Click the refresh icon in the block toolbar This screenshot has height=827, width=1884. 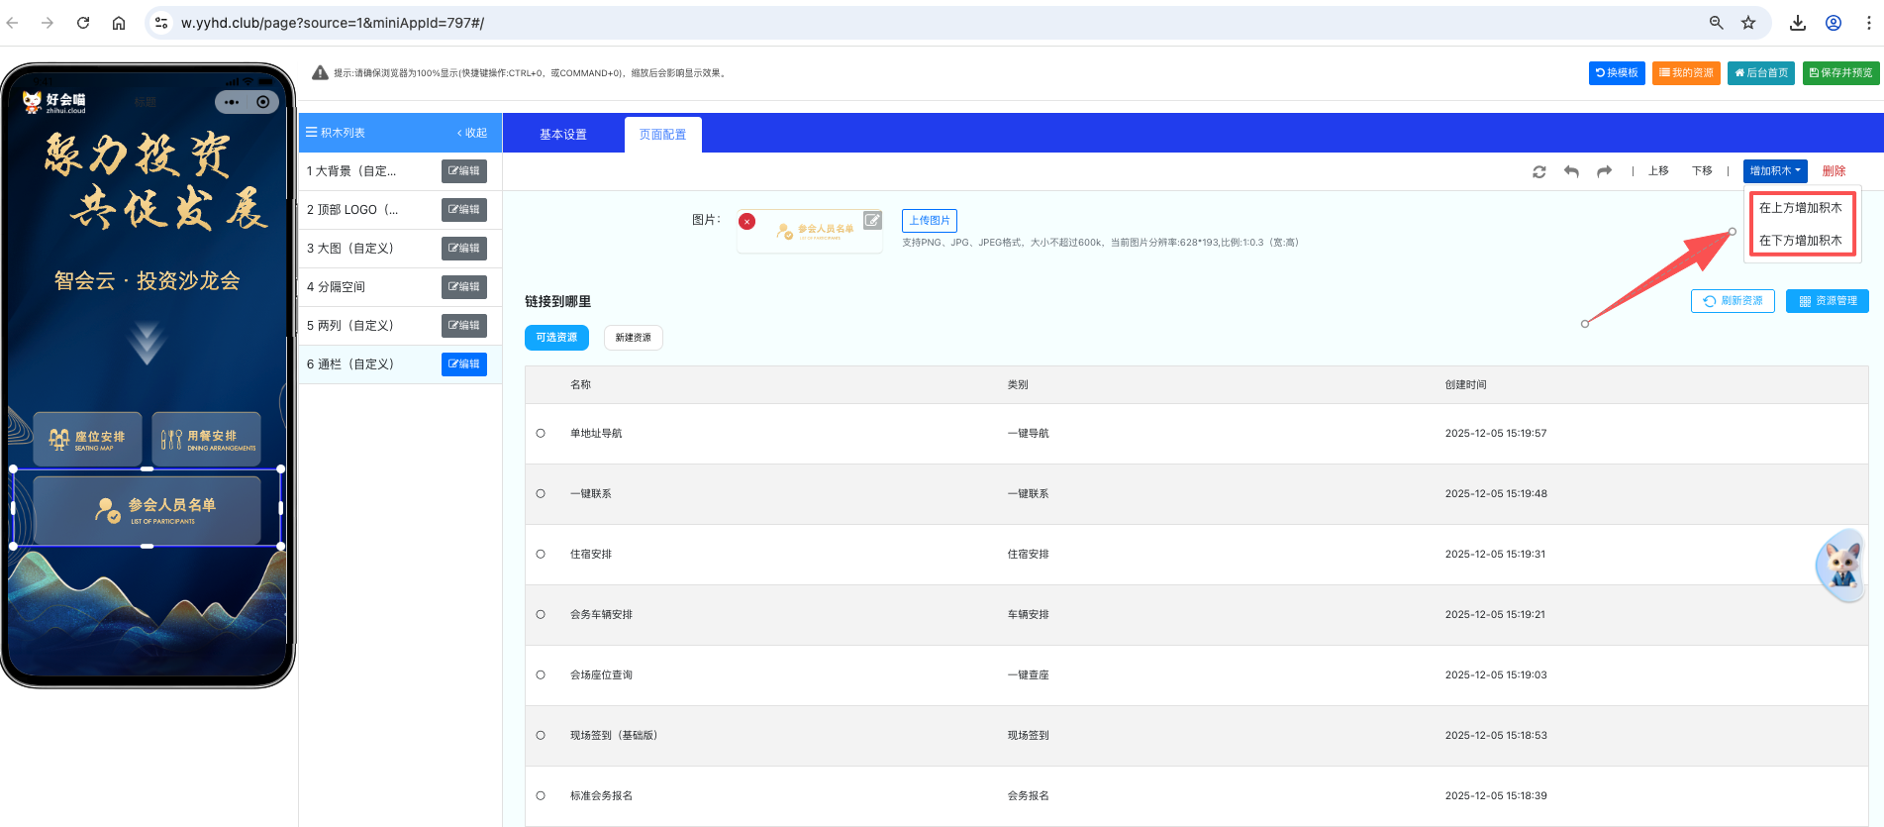(1538, 171)
